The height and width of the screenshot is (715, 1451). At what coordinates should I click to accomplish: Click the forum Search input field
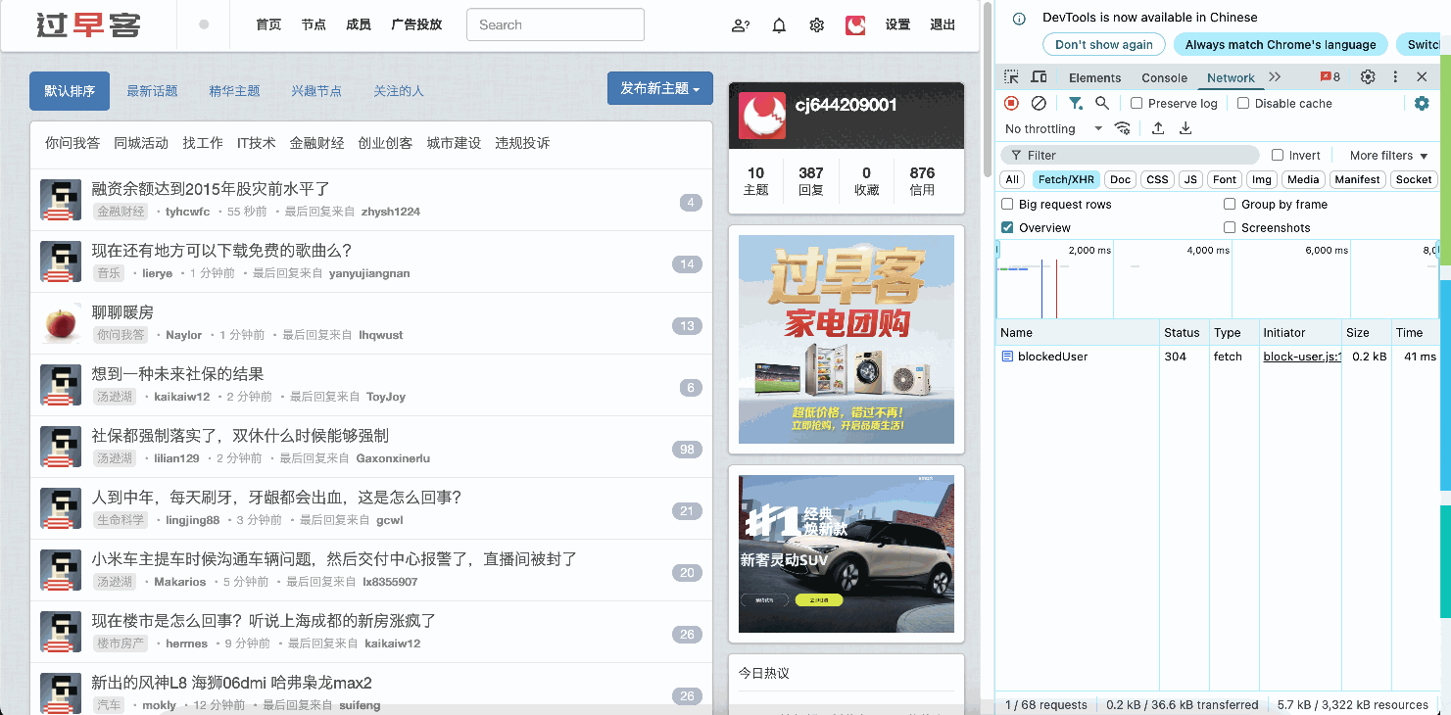click(555, 24)
